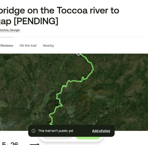Click the Toccoa river trail title heading

click(x=60, y=15)
